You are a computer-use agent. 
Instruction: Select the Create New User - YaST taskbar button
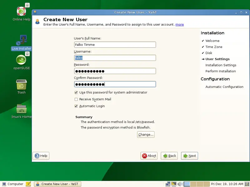point(57,184)
